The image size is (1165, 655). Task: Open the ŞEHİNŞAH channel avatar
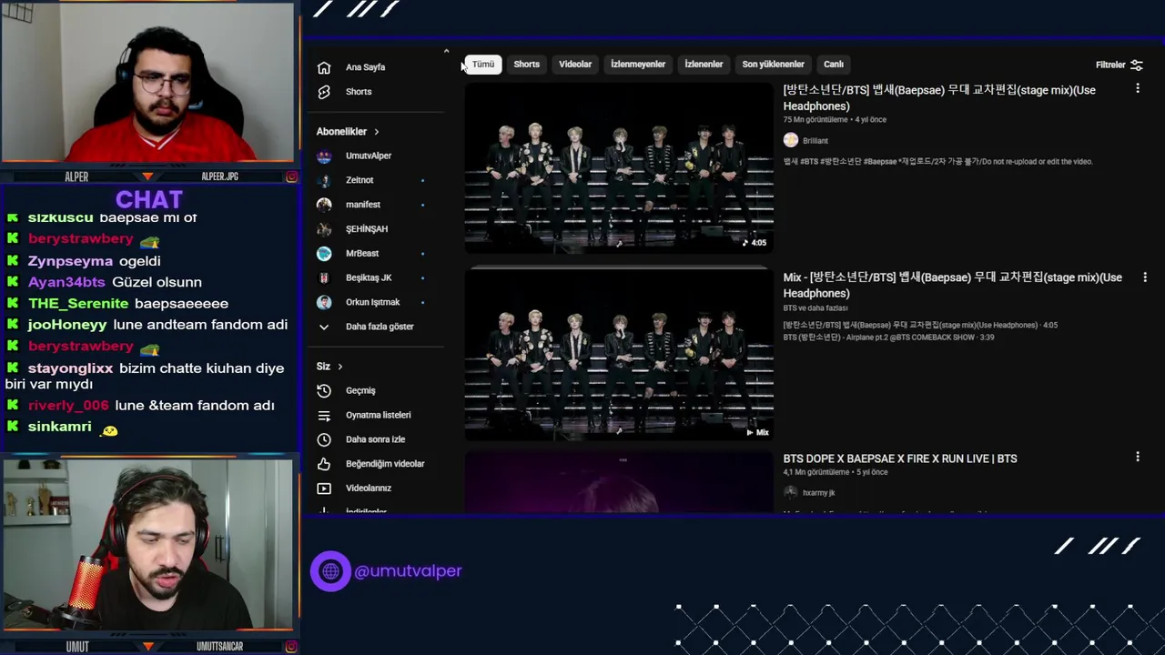click(324, 229)
